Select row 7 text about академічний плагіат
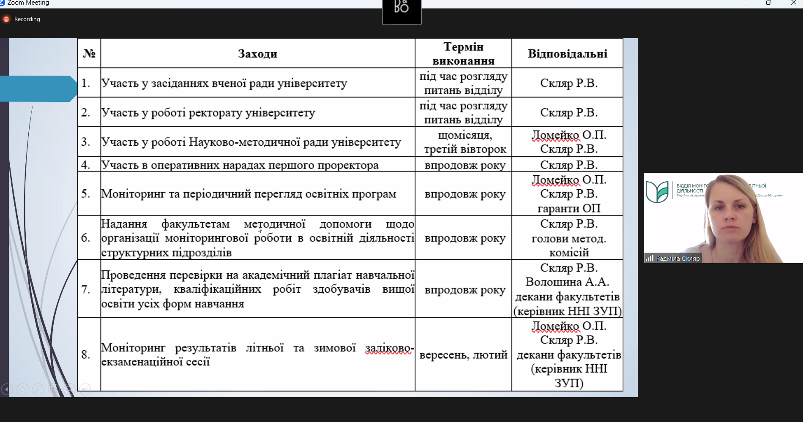 (x=258, y=289)
